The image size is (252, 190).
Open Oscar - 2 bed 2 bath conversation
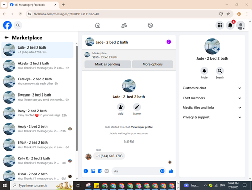pyautogui.click(x=37, y=176)
